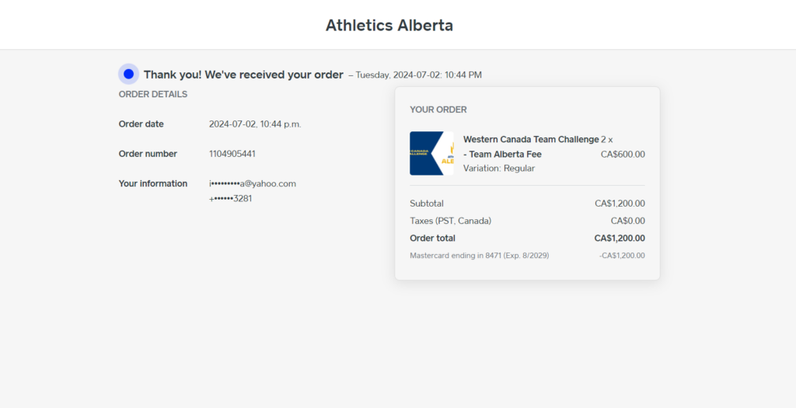The width and height of the screenshot is (796, 408).
Task: Select the Western Canada Team Challenge product name
Action: click(531, 147)
